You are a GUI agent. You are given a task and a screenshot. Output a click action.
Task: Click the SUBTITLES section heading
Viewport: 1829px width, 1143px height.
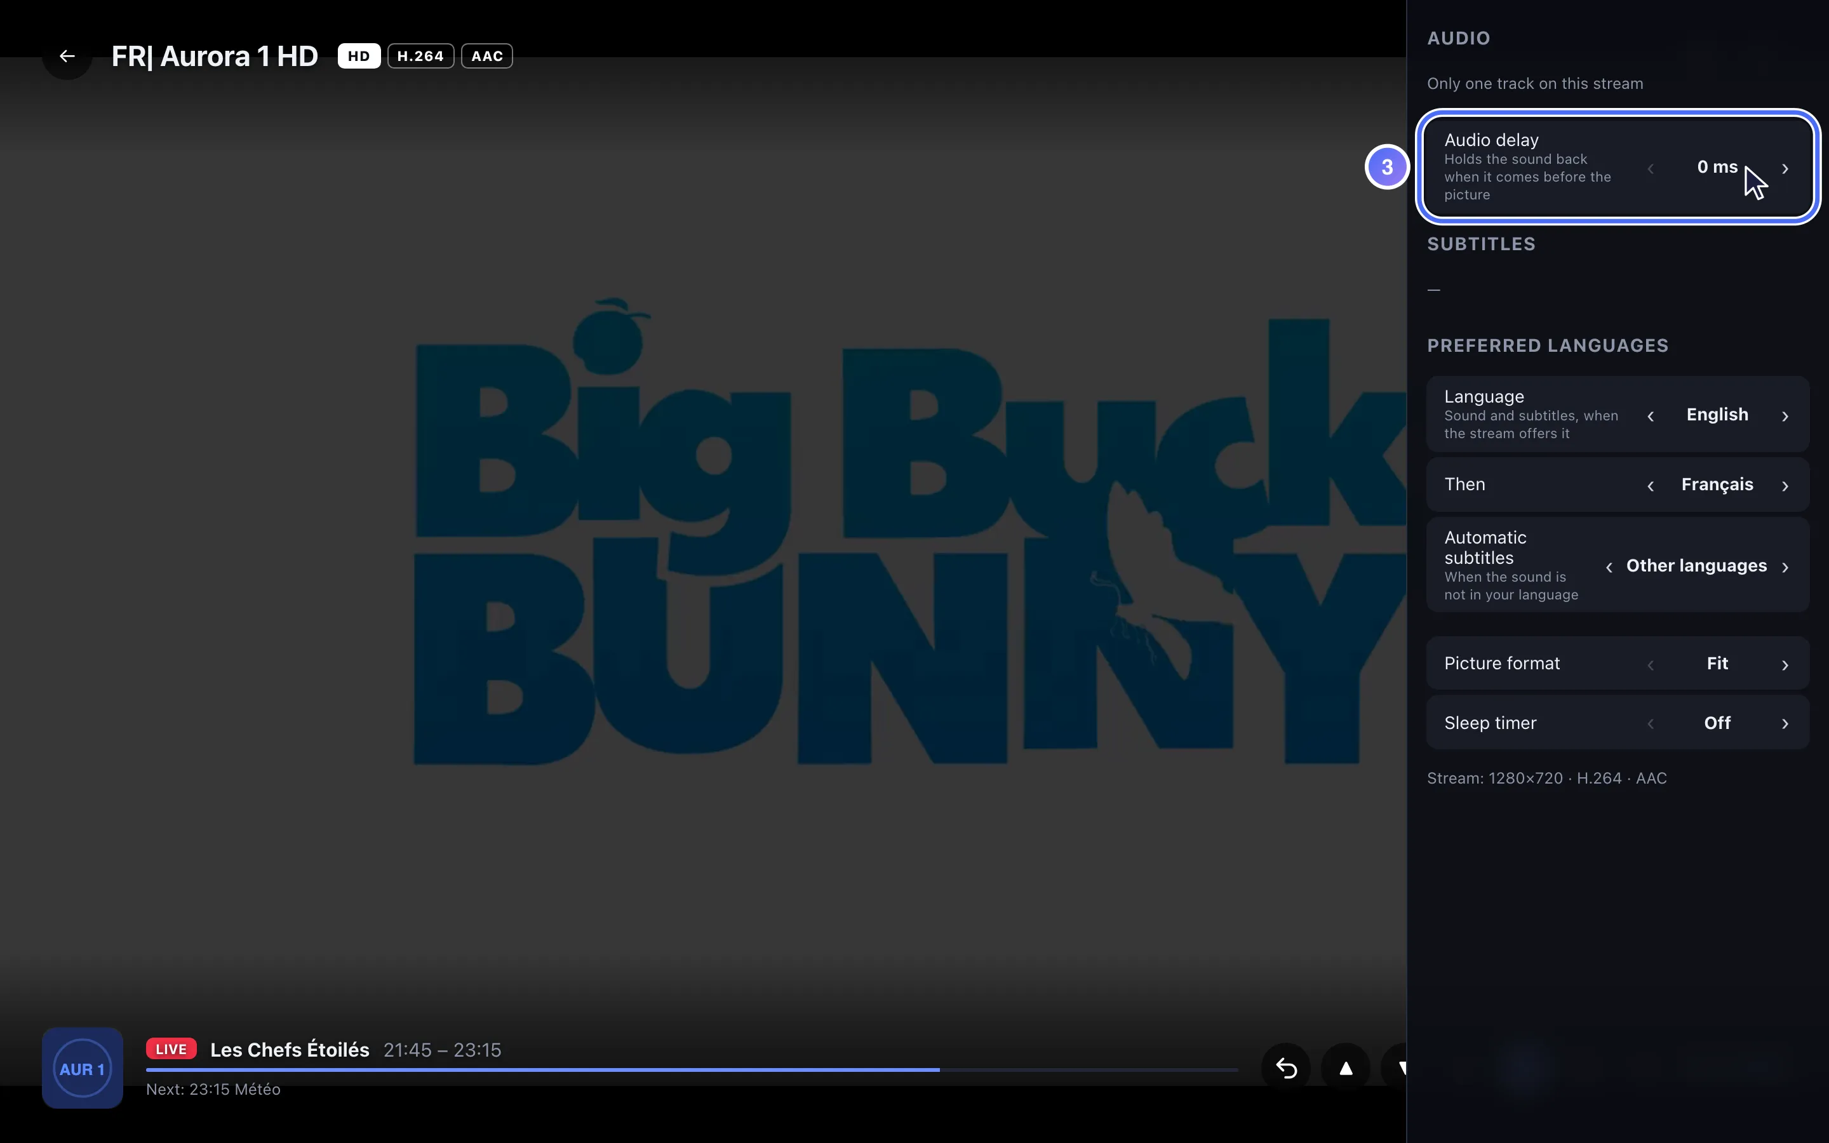click(x=1482, y=244)
